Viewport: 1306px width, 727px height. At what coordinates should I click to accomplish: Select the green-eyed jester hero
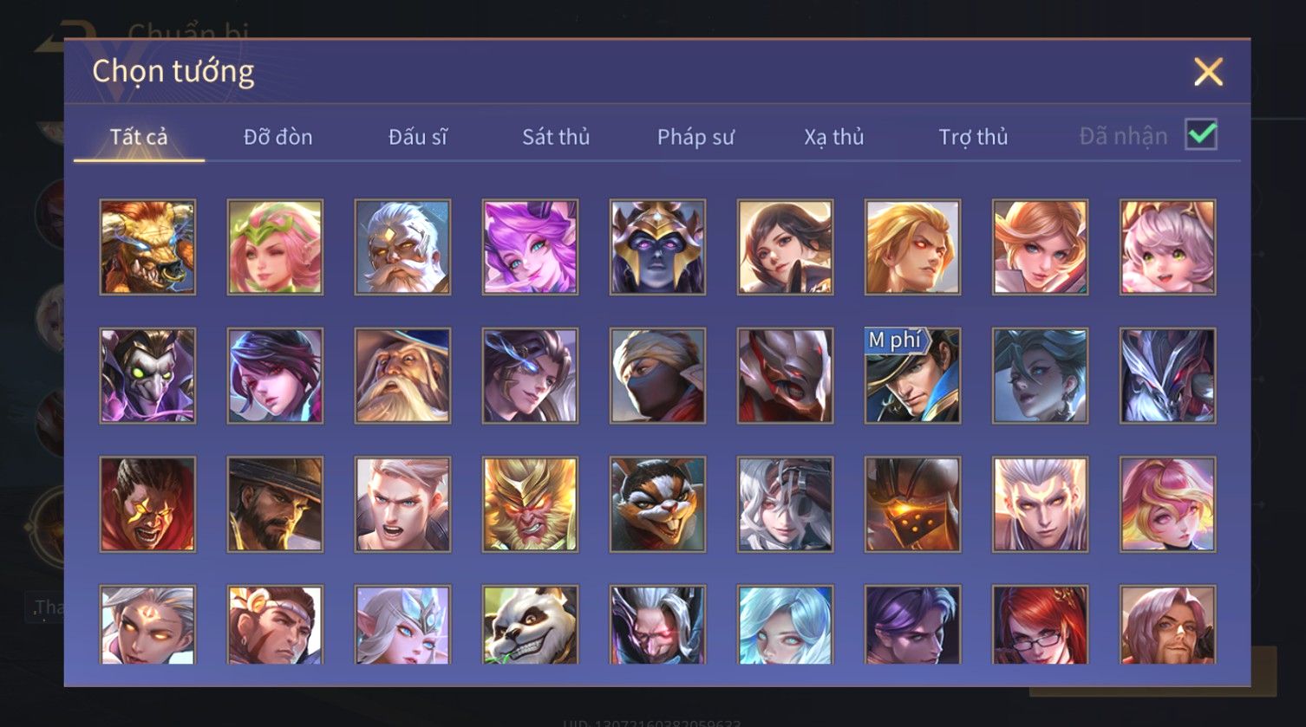pyautogui.click(x=147, y=375)
